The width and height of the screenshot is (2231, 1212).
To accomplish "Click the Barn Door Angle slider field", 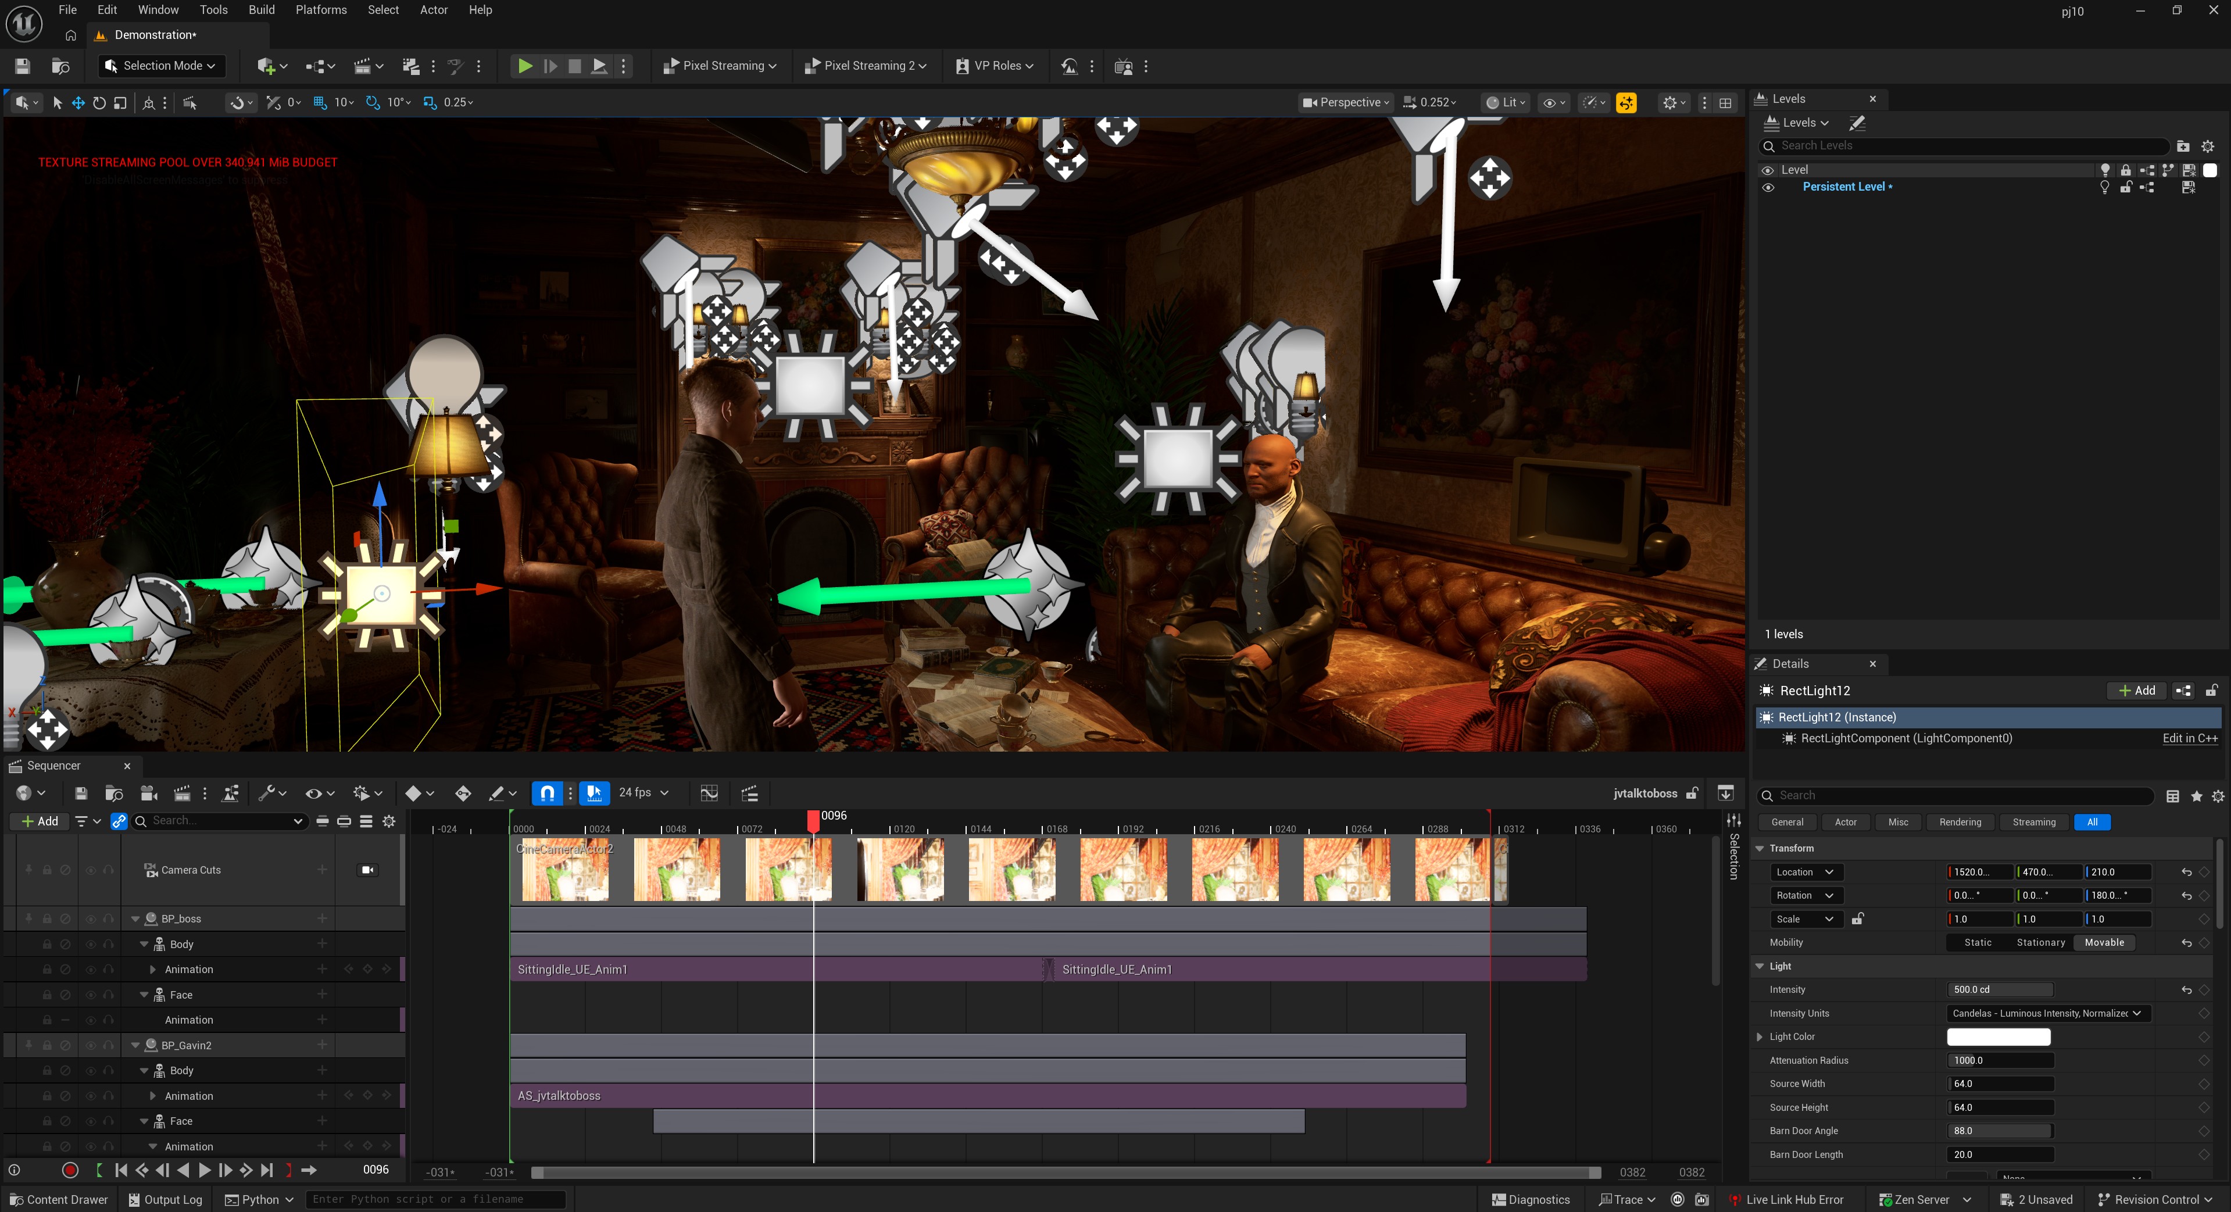I will pos(2000,1131).
